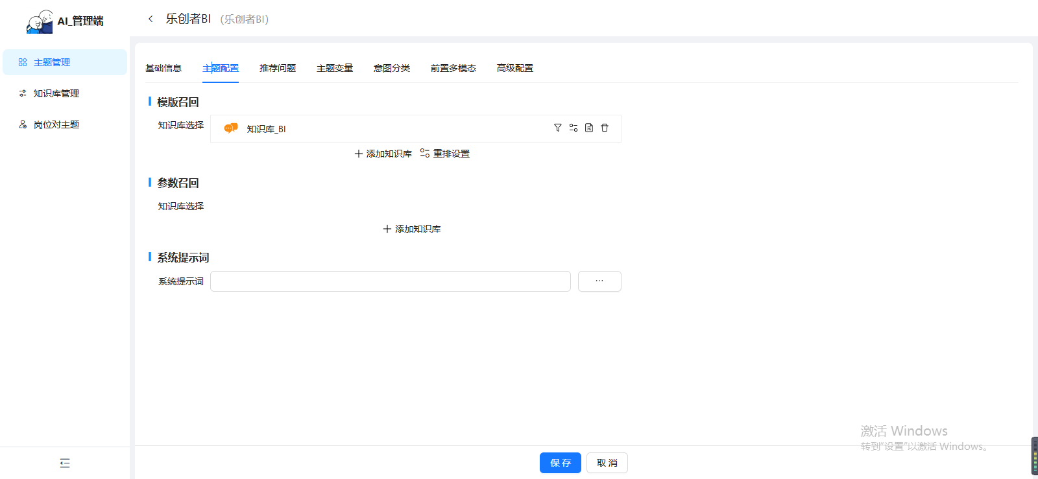This screenshot has height=479, width=1038.
Task: Click the 重排设置 button
Action: [x=445, y=154]
